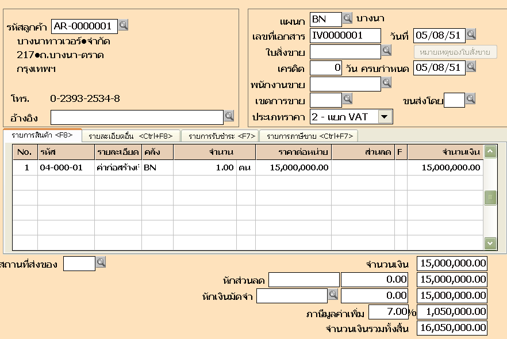Click deposit deduction (หักเงินมัดจำ) search icon
The image size is (507, 339).
(x=333, y=295)
